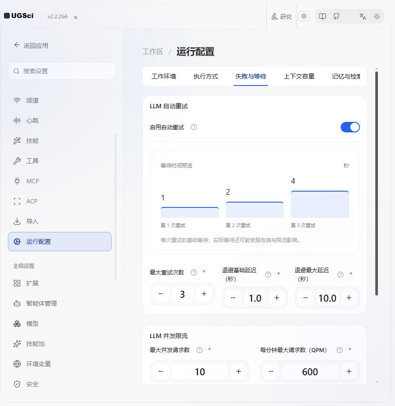Toggle light/dark theme sun icon
Screen dimensions: 395x406
pos(377,17)
